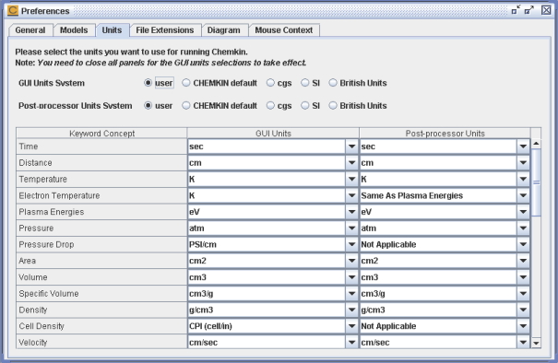Click the Plasma Energies row label

(x=52, y=212)
